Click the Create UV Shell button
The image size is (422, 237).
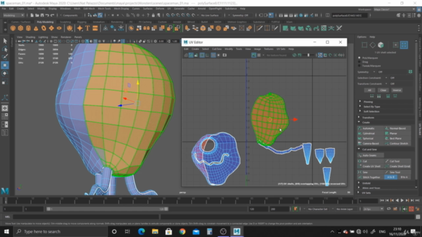(x=371, y=167)
